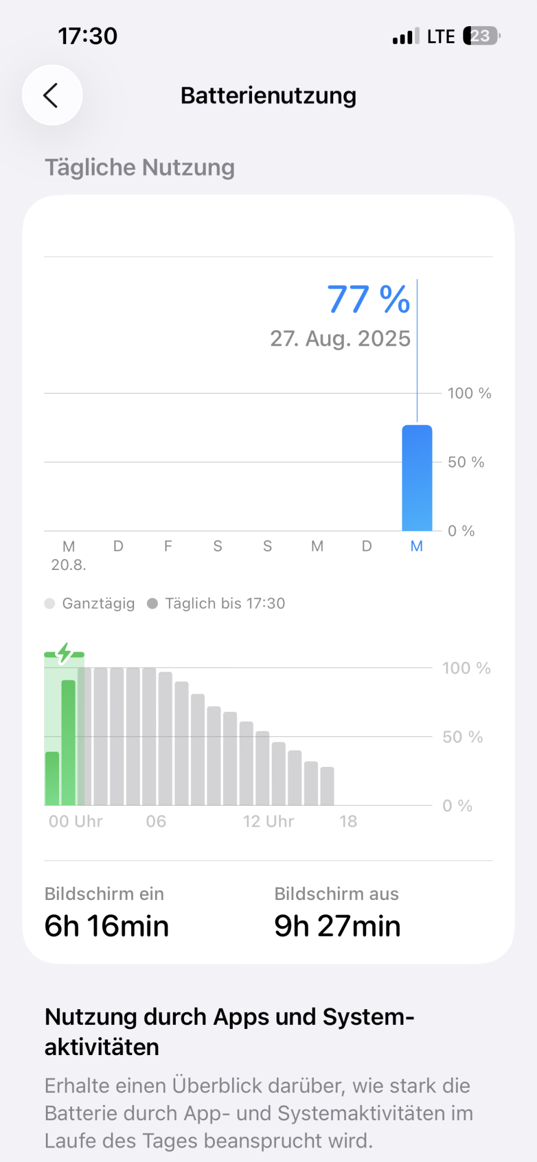
Task: Tap the last gray hourly bar before 18
Action: click(x=327, y=786)
